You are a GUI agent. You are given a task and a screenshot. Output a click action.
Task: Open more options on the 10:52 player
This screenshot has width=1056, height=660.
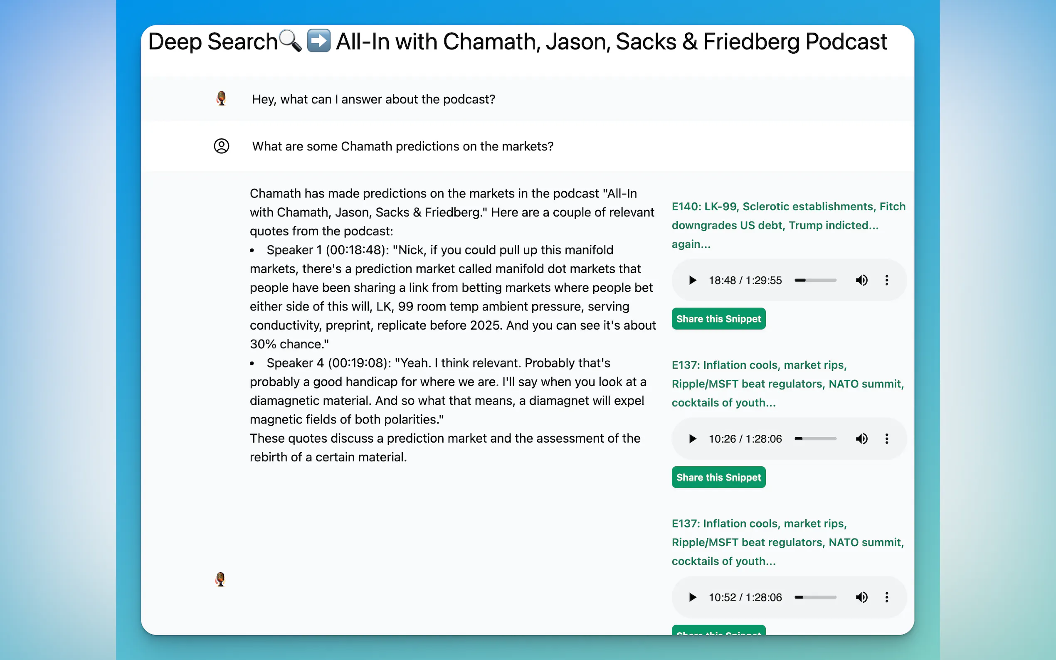tap(887, 597)
